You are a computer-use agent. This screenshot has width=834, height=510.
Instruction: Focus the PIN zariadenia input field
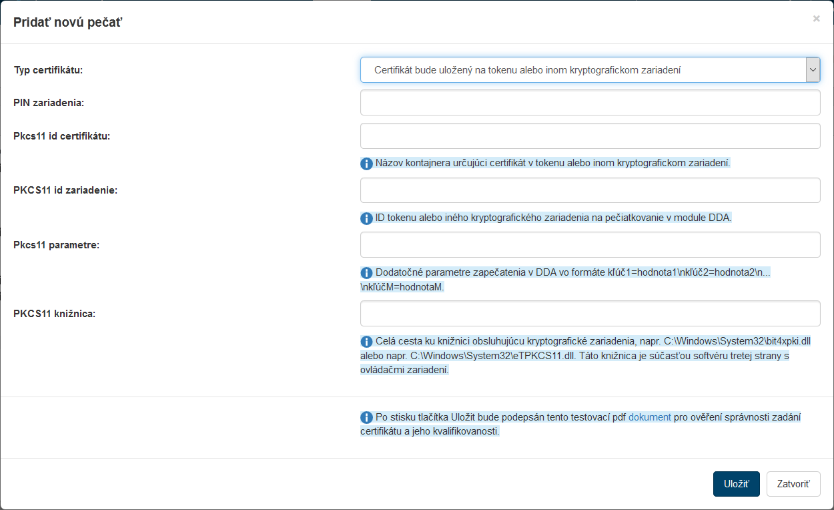click(x=590, y=103)
